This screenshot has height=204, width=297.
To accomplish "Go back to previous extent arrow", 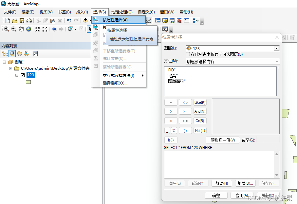I will 54,29.
